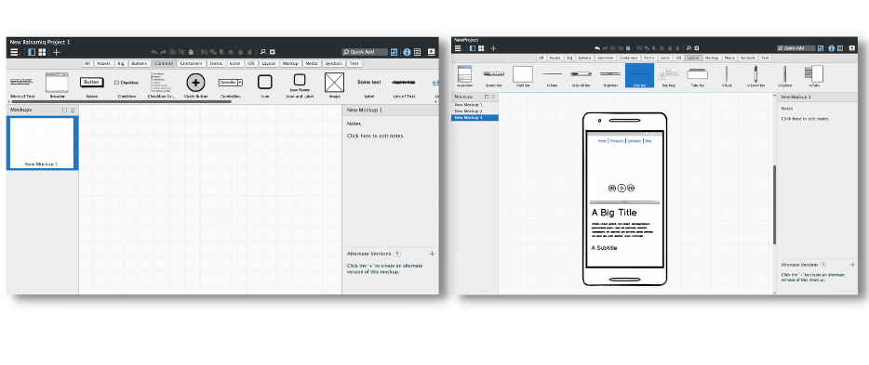Click trash delete icon in New Balsamiq Project 1 toolbar
869x365 pixels.
tap(249, 52)
